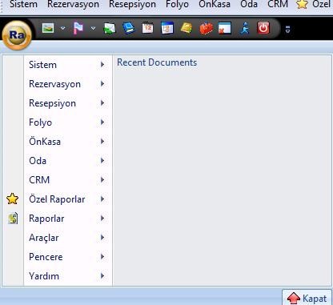
Task: Click the Recent Documents heading
Action: (x=157, y=62)
